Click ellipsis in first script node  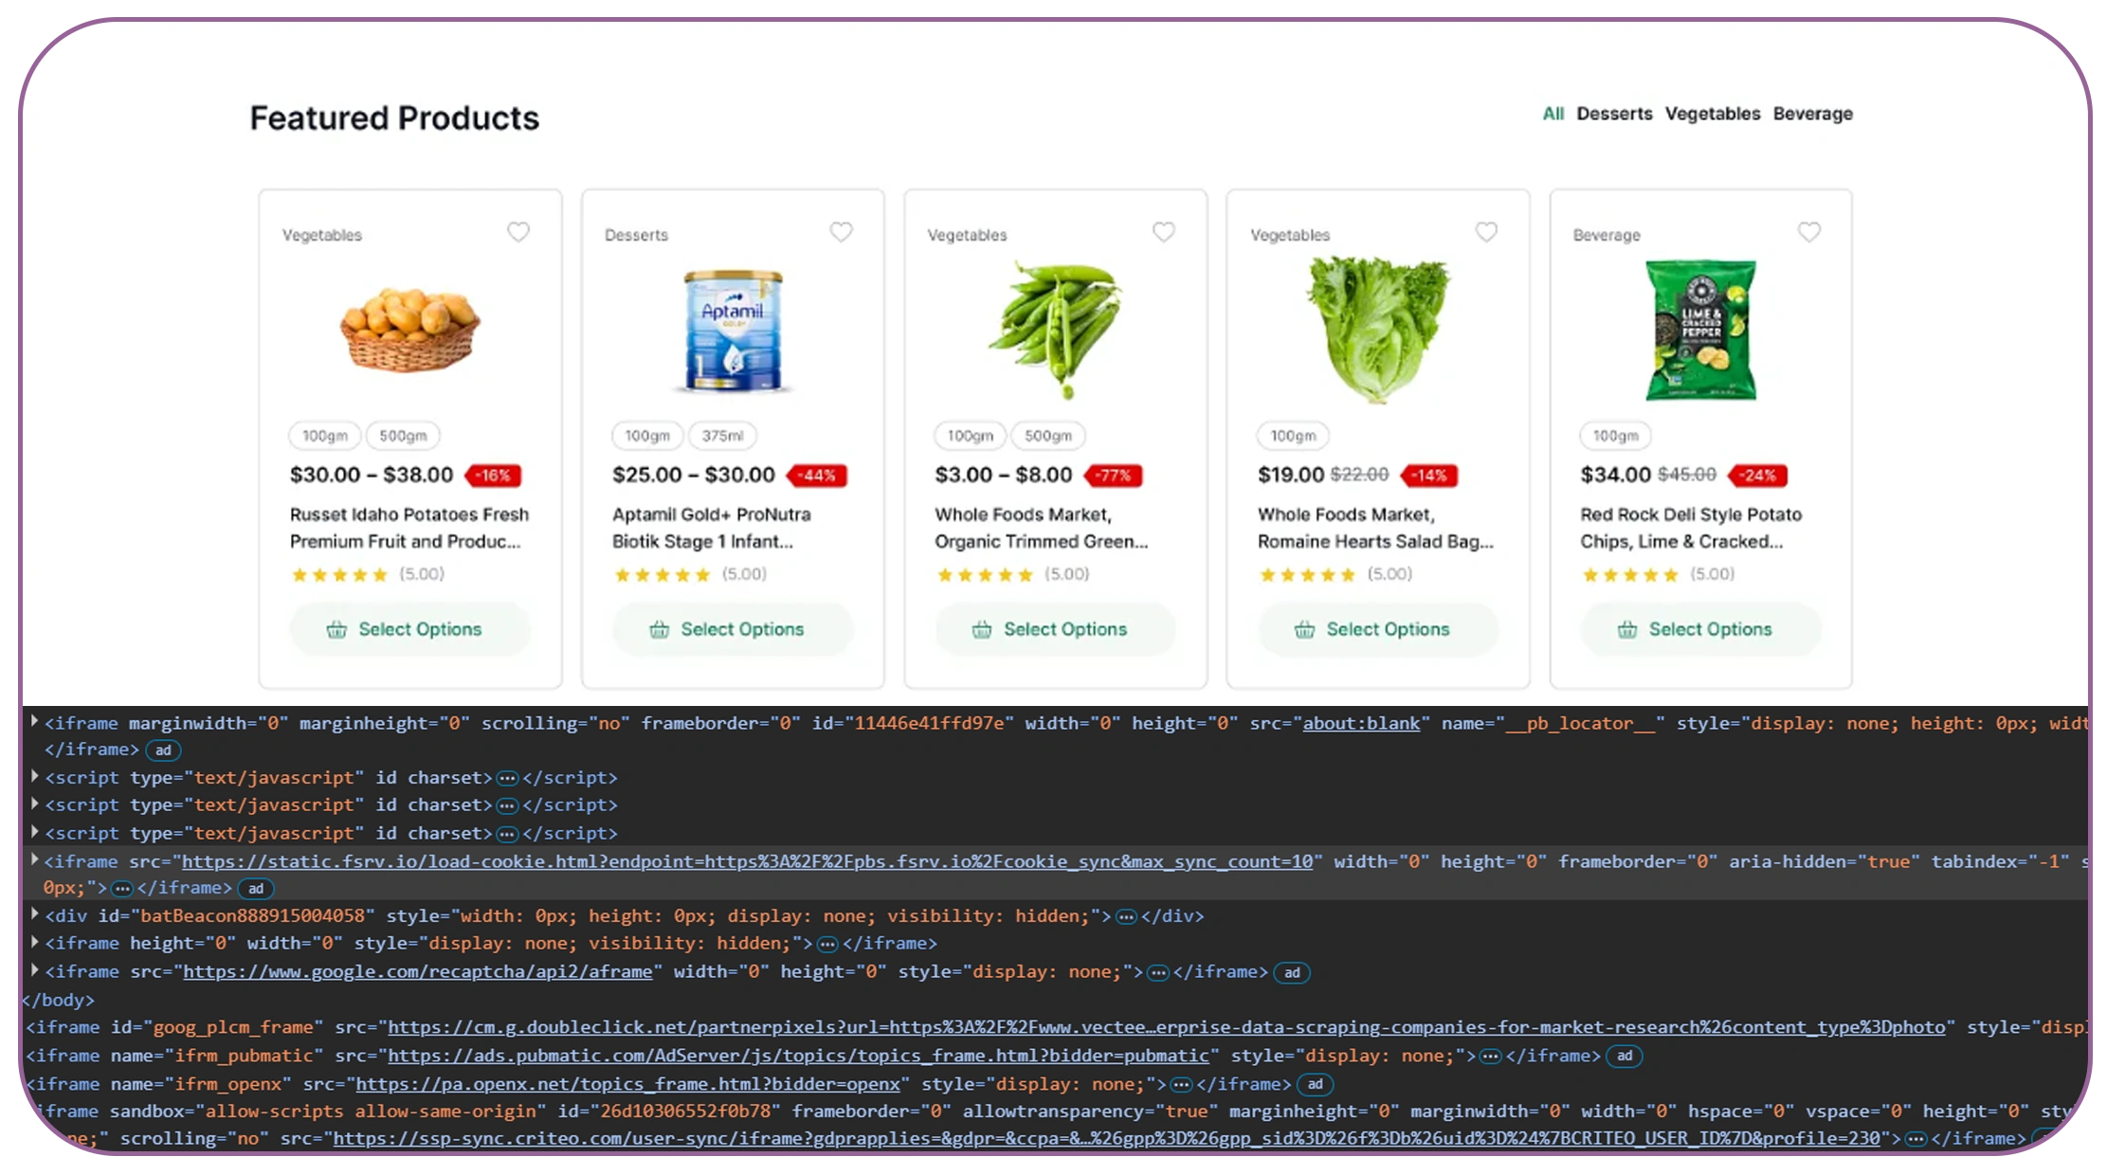pos(508,779)
